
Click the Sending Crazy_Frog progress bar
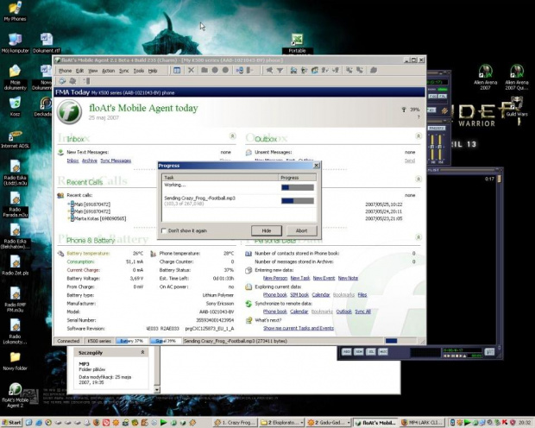coord(297,201)
